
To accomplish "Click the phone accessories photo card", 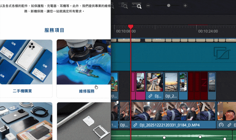I will [26, 121].
